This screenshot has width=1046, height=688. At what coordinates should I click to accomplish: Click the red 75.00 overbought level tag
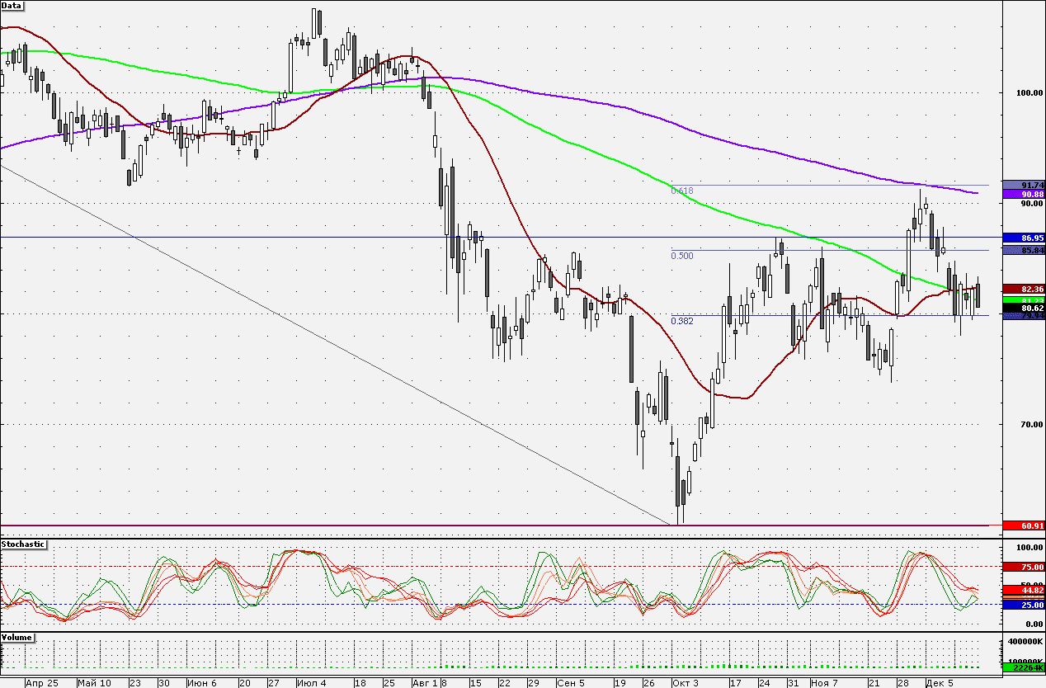1022,567
